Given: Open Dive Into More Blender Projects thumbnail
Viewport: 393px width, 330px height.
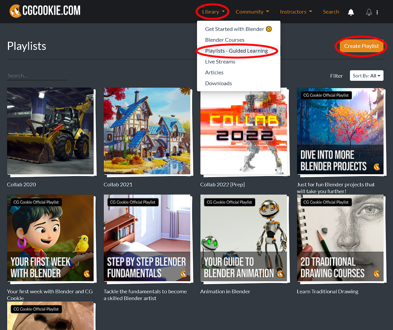Looking at the screenshot, I should pos(340,131).
